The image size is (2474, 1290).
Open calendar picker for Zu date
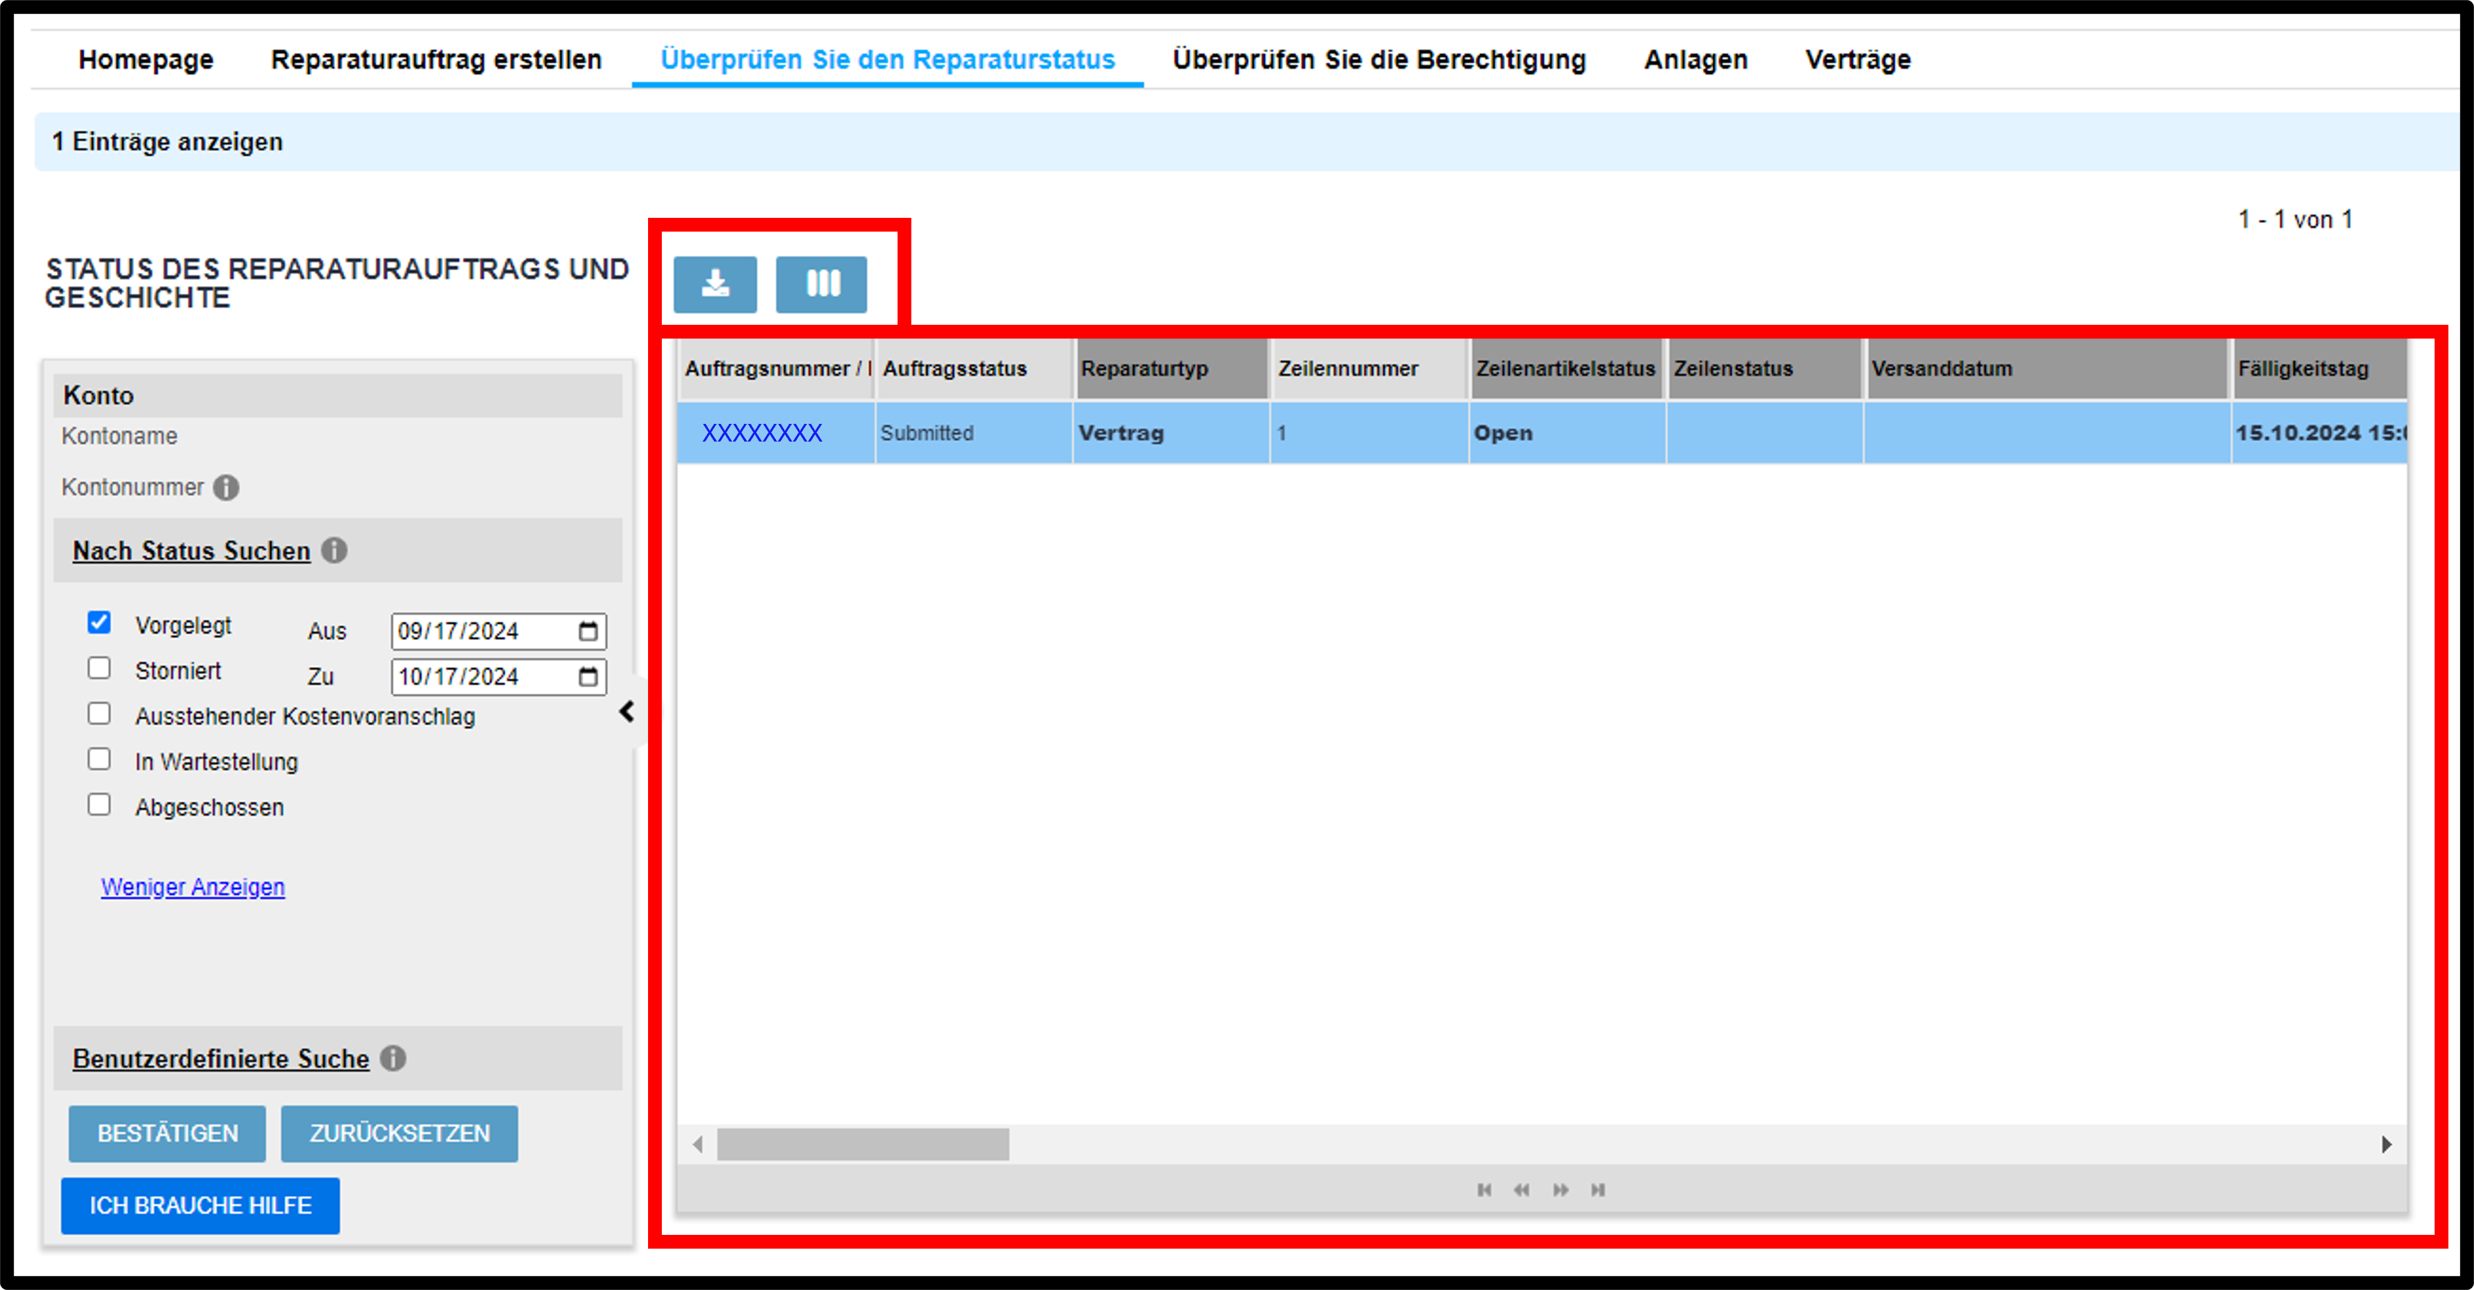(588, 676)
